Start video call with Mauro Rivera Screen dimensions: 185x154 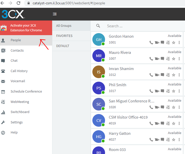coord(157,59)
